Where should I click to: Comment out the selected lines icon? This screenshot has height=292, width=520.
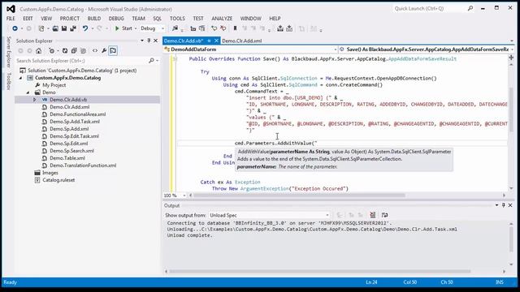(214, 28)
